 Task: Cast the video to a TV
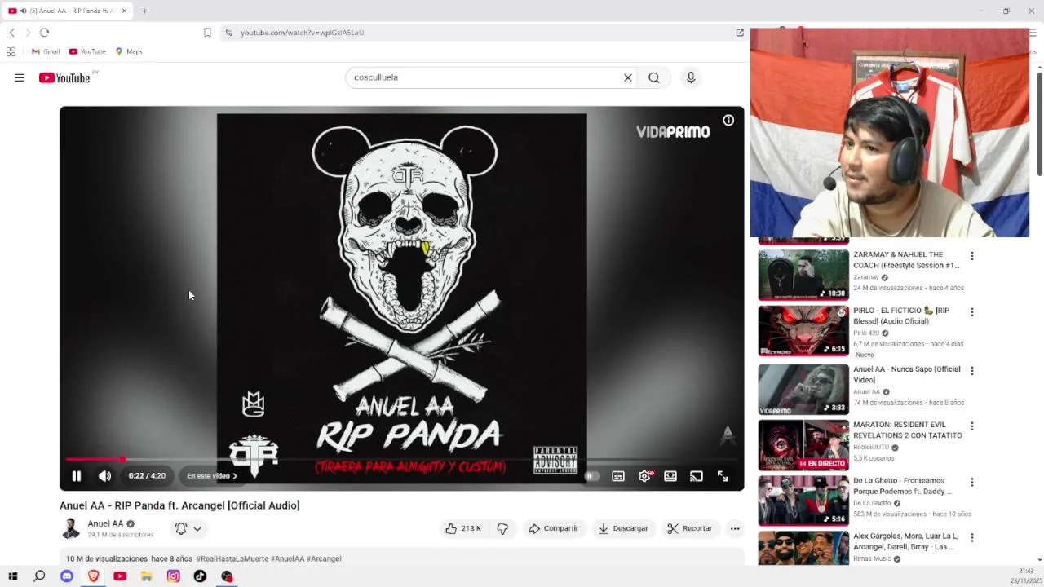pos(697,476)
